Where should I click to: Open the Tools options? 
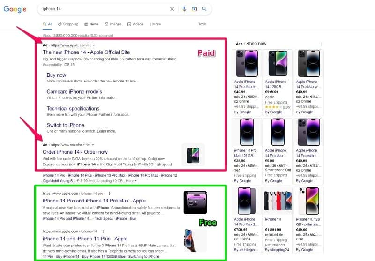tap(202, 24)
